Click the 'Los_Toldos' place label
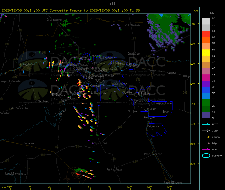Image resolution: width=225 pixels, height=190 pixels. [x=99, y=143]
